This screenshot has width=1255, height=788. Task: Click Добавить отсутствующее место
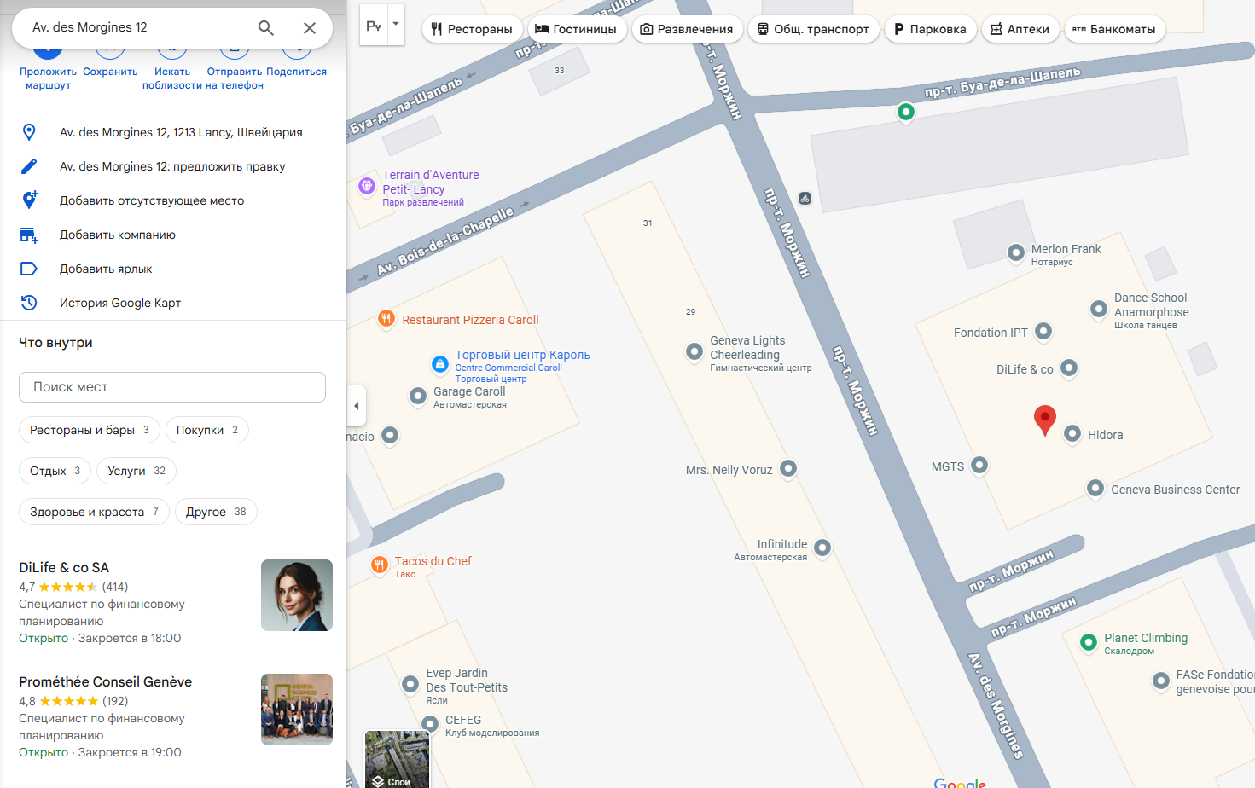152,200
